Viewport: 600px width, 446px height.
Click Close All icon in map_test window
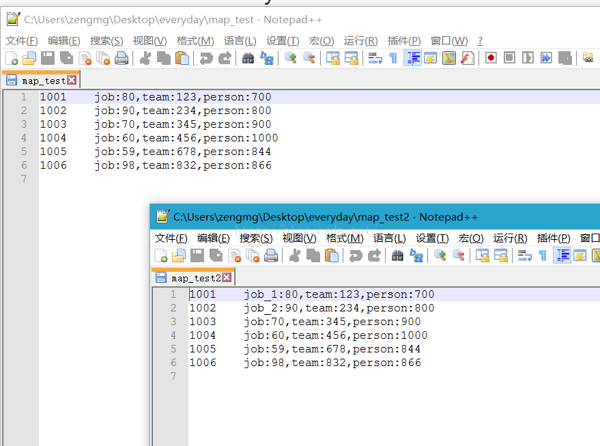click(103, 58)
